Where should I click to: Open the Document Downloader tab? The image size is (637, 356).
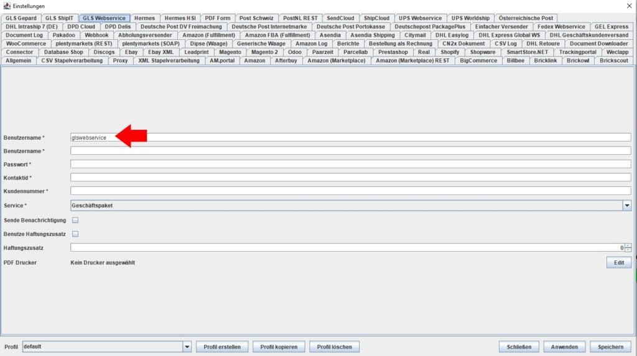pyautogui.click(x=599, y=44)
